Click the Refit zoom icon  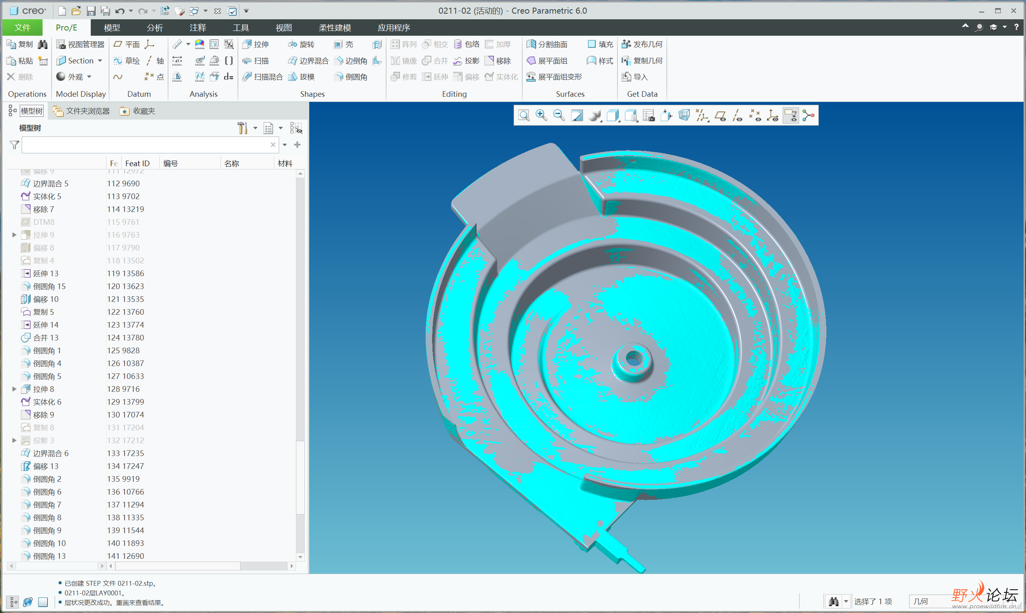524,115
